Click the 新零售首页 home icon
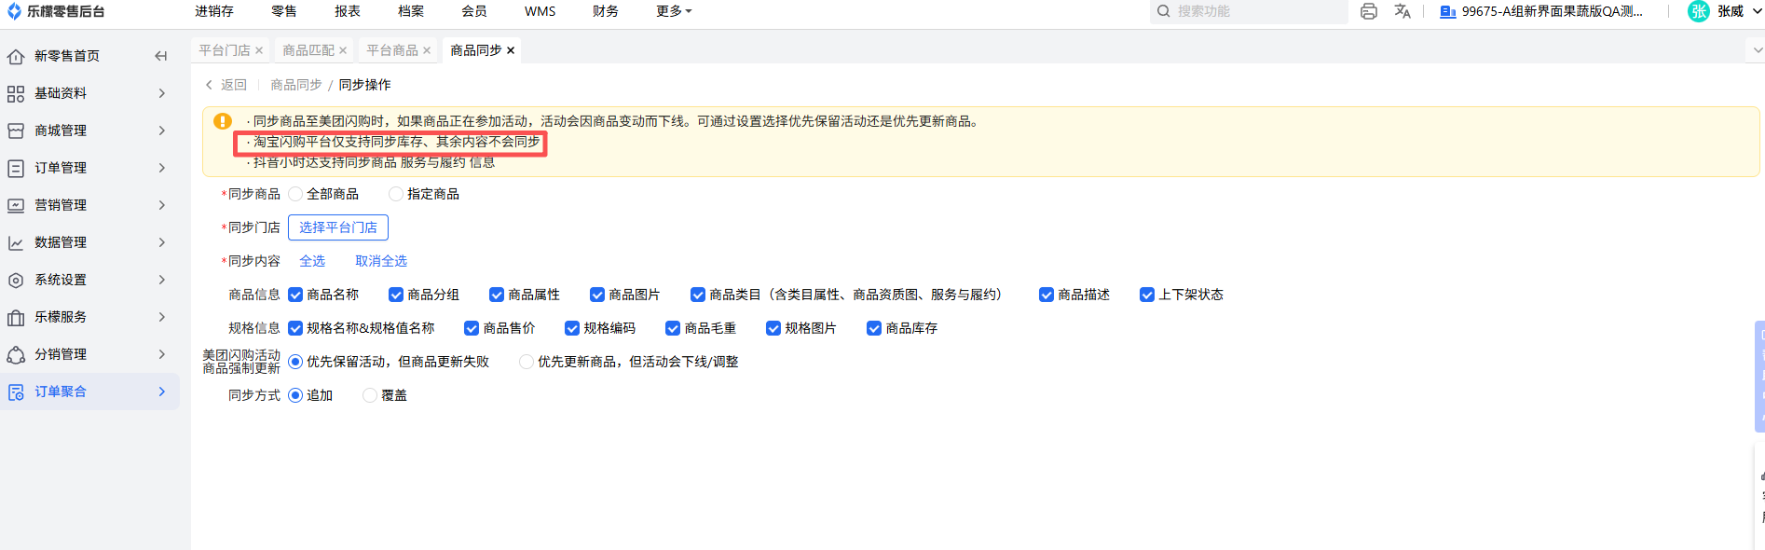The image size is (1765, 550). [x=16, y=57]
